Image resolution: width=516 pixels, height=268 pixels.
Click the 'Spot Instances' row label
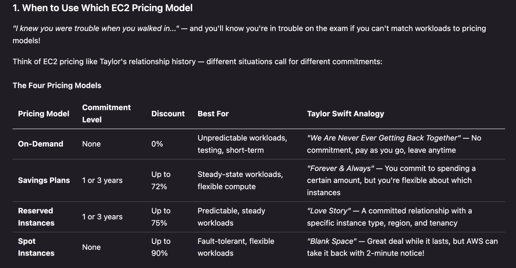pyautogui.click(x=36, y=247)
